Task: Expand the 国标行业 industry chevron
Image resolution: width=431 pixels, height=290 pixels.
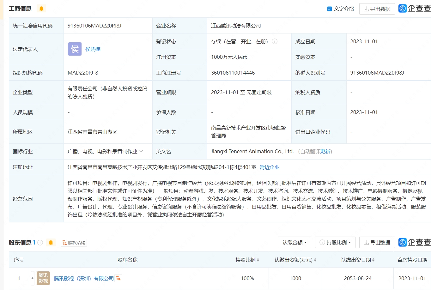Action: [x=141, y=151]
